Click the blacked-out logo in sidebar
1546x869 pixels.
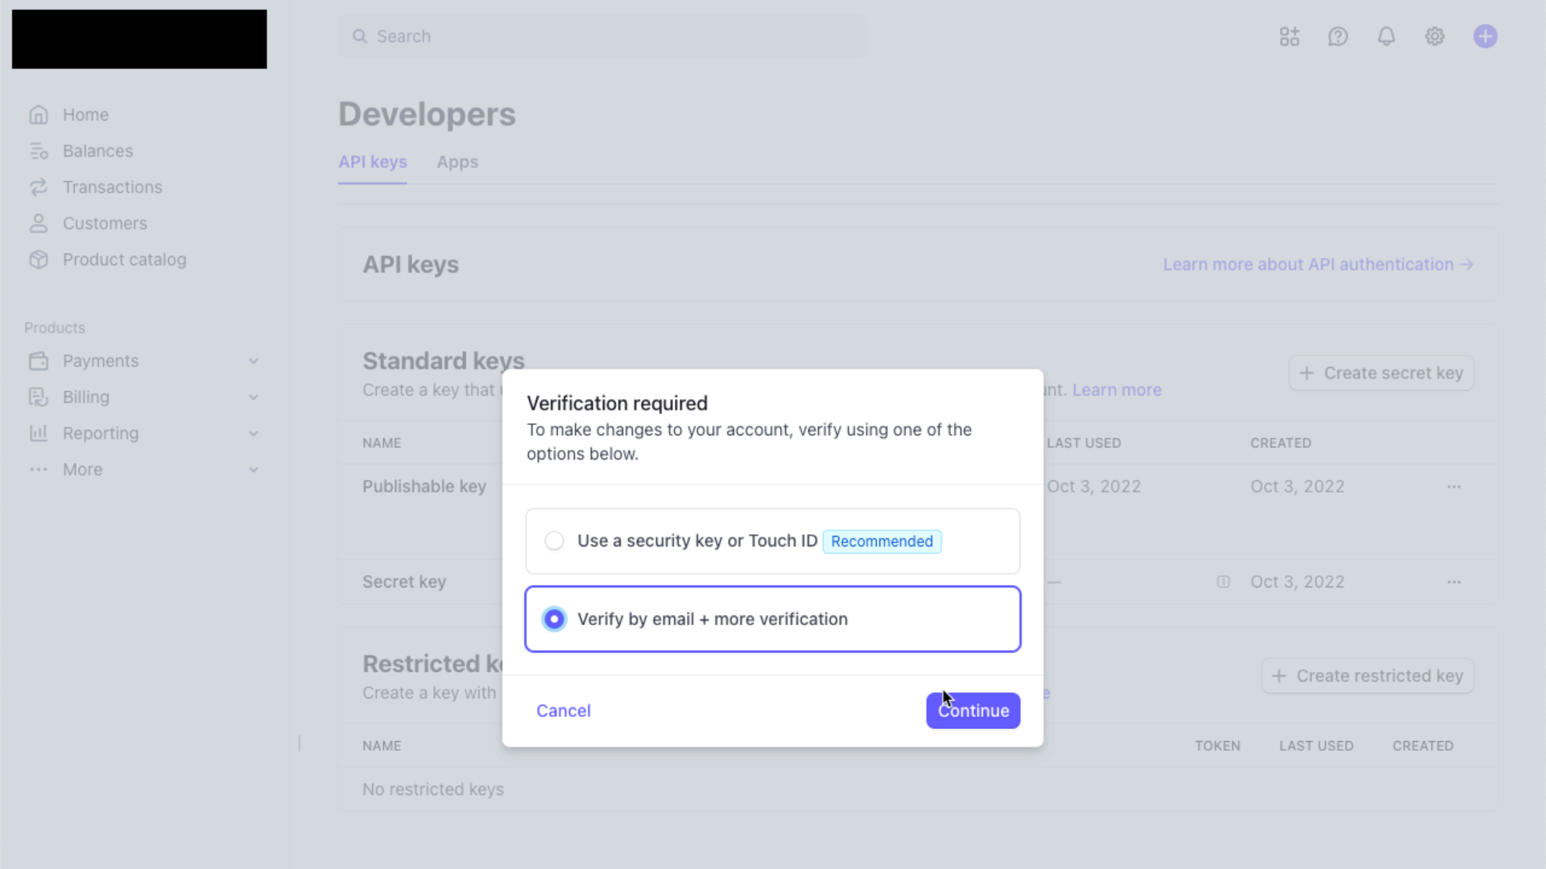pos(139,39)
